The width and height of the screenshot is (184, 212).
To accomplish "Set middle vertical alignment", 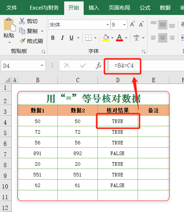I will 163,25.
